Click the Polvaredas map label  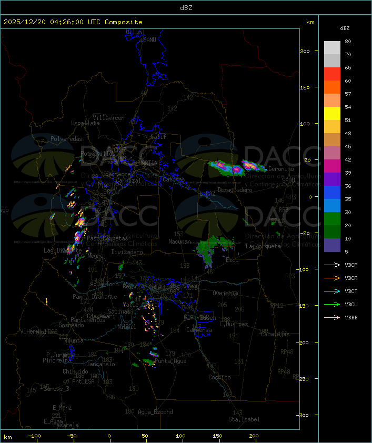[x=66, y=139]
